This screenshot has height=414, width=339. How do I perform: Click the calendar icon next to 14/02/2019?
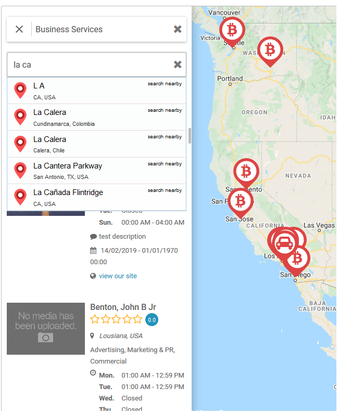coord(93,250)
